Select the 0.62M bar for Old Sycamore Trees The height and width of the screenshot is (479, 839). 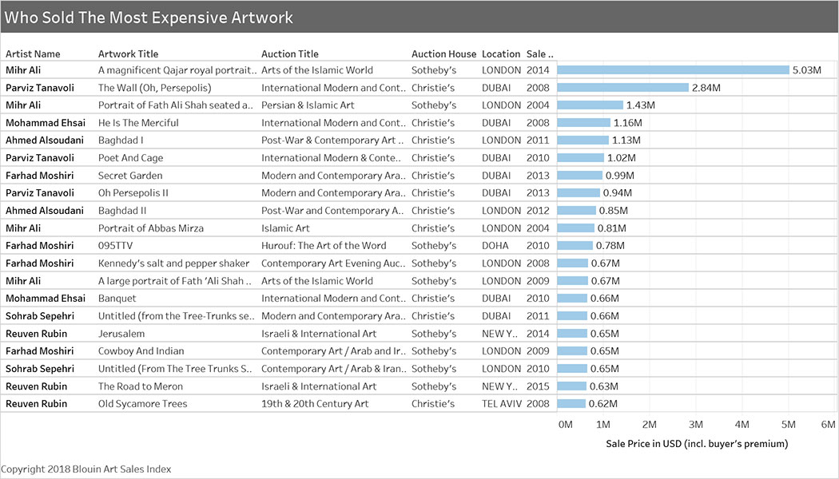pyautogui.click(x=571, y=404)
